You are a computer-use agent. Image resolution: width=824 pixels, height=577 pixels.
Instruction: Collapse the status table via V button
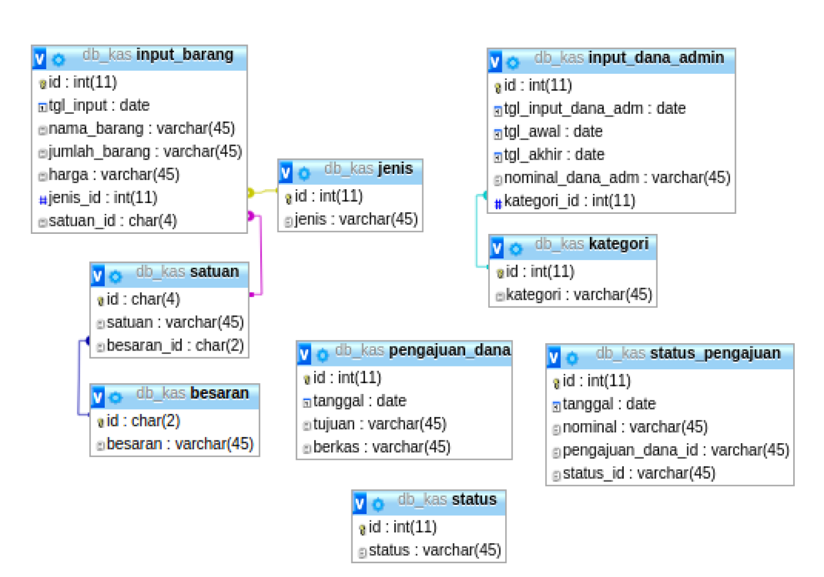359,504
